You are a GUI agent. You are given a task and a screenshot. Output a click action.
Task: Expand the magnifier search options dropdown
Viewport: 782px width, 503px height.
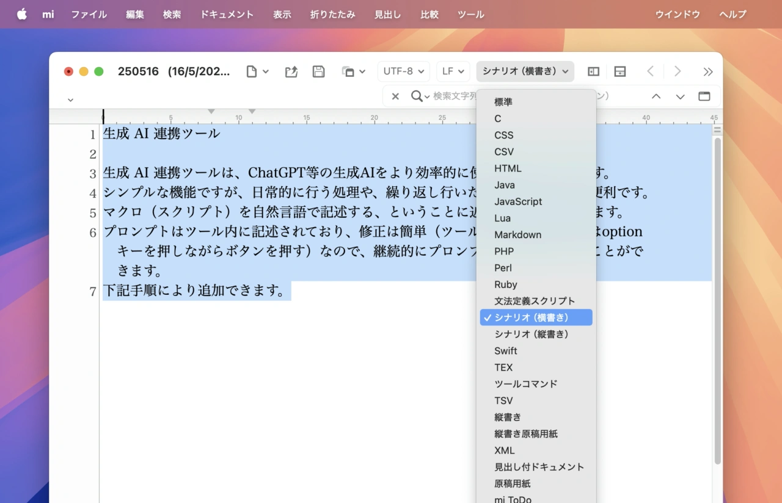pos(420,96)
